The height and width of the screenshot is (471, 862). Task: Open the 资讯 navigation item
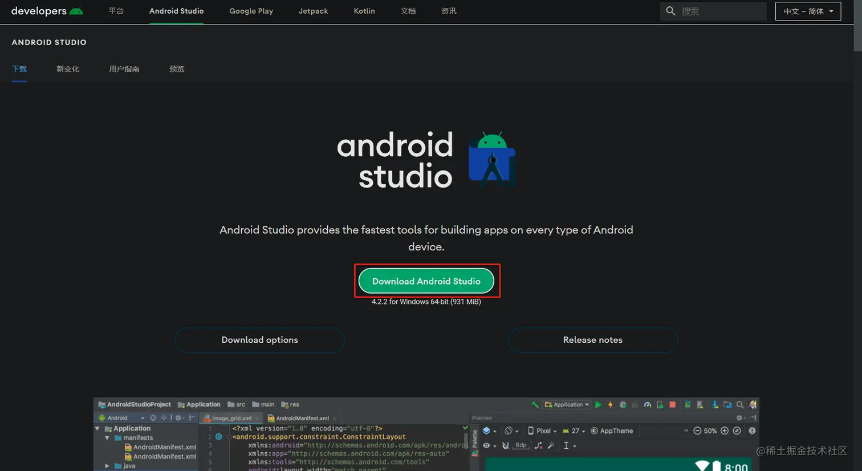(x=449, y=11)
